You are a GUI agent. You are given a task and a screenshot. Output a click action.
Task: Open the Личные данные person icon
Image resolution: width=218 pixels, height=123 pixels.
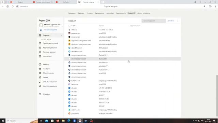click(x=40, y=52)
